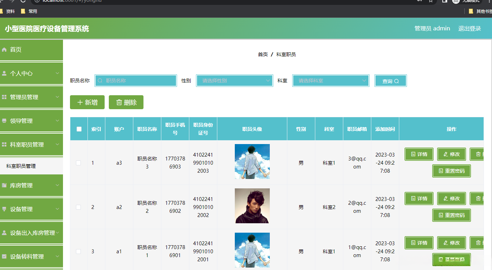The image size is (492, 270).
Task: Expand 个人中心 using its chevron arrow
Action: pyautogui.click(x=57, y=73)
